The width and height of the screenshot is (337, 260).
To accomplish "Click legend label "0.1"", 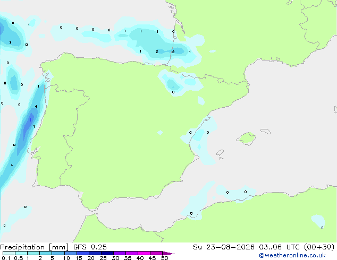I will [x=6, y=258].
